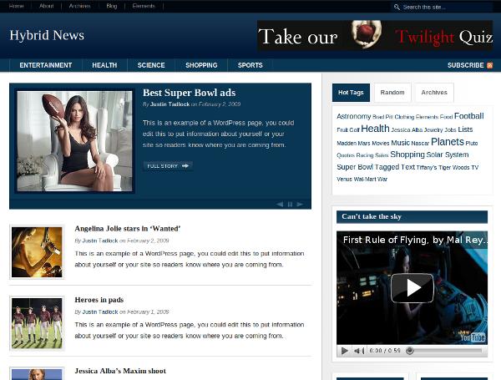Go to the Sports category
This screenshot has height=380, width=501.
pos(250,65)
